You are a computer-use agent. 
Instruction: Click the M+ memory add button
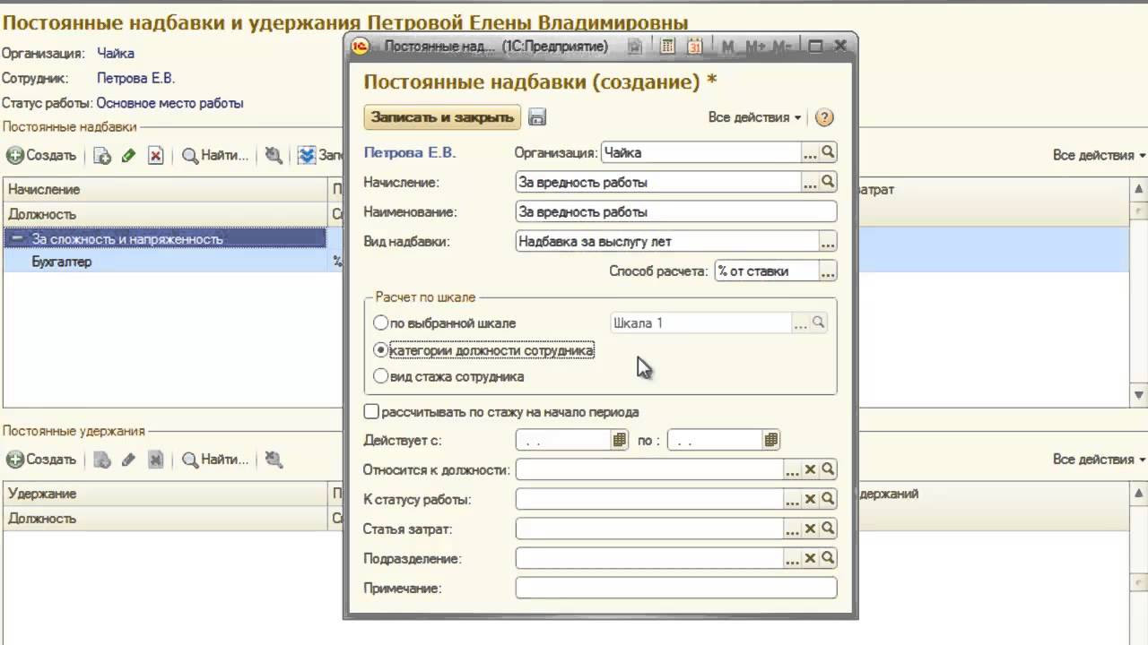(755, 47)
